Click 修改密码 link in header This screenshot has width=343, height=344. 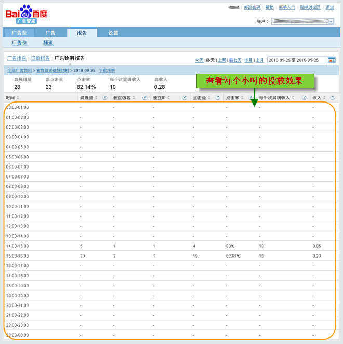[252, 7]
